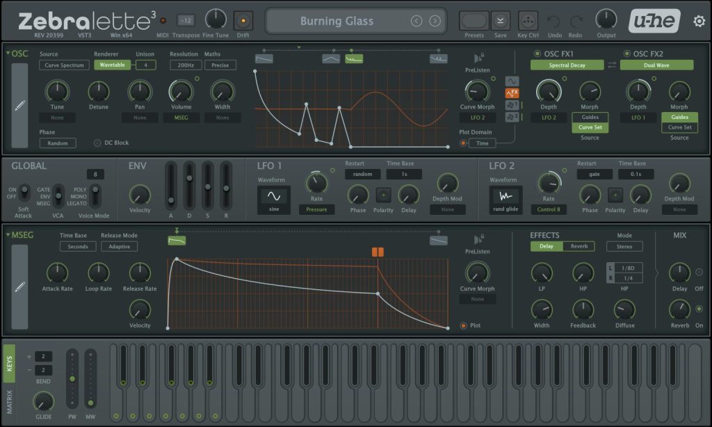Viewport: 712px width, 427px height.
Task: Open the settings gear menu
Action: click(x=699, y=21)
